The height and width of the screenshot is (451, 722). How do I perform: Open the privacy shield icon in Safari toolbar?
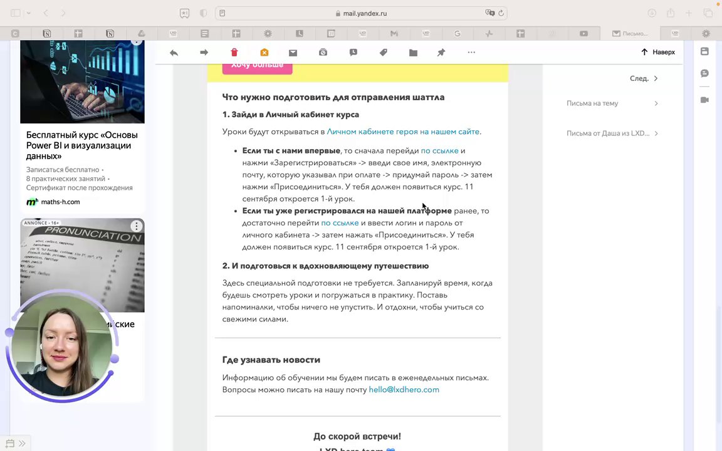203,13
